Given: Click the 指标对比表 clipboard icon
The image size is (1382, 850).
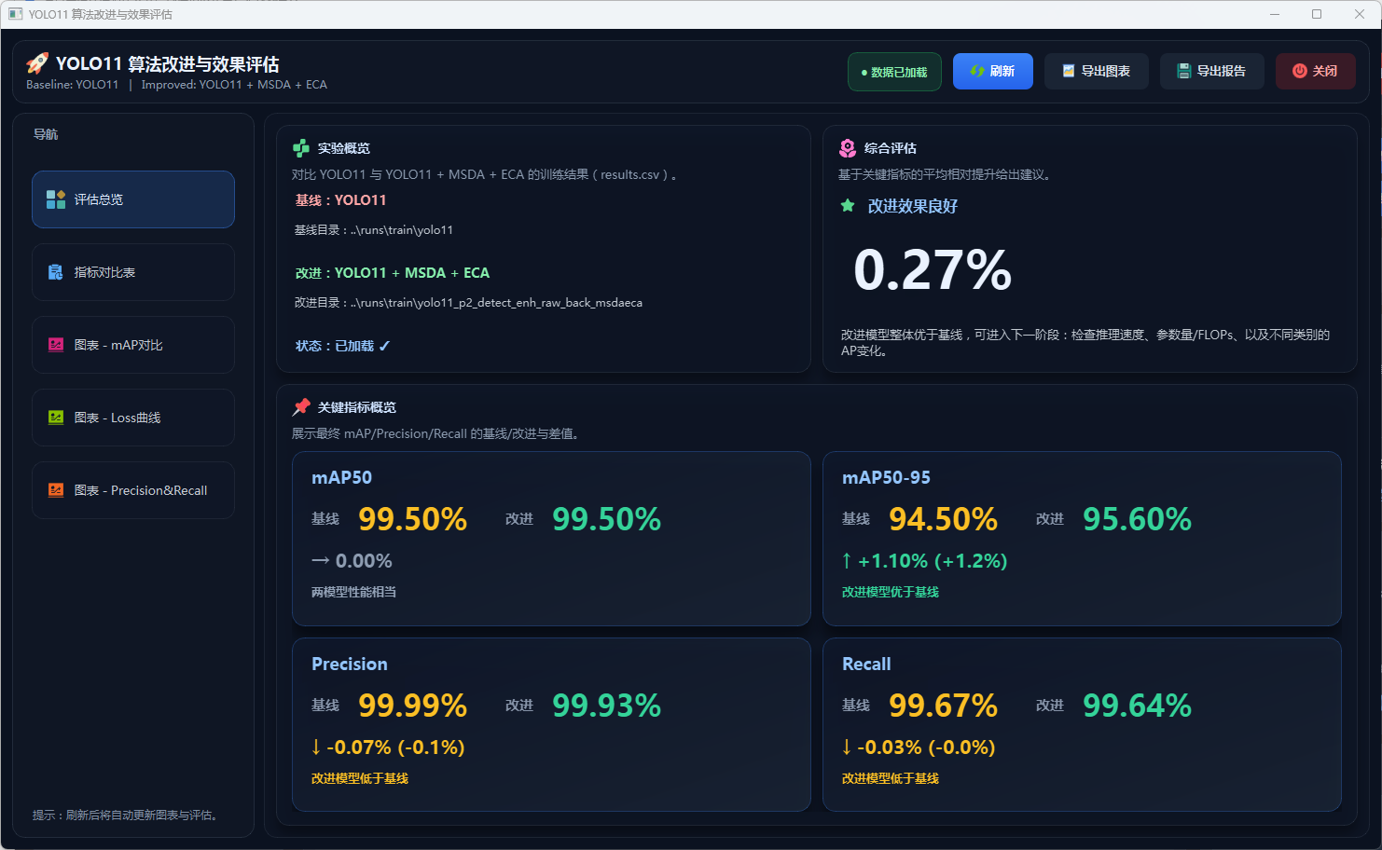Looking at the screenshot, I should pos(56,272).
